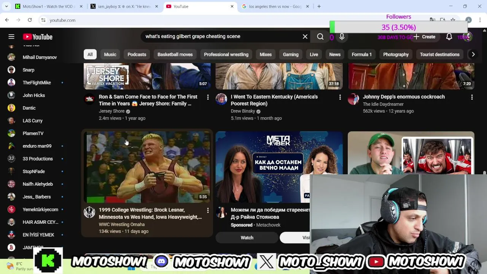Open enduro man99 subscription
The height and width of the screenshot is (274, 487).
36,146
